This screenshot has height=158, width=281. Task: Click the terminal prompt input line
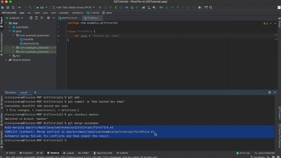point(139,140)
